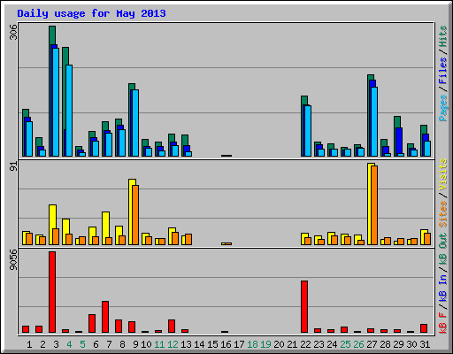Screen dimensions: 453x354
Task: Select the yellow visits bar for day 7
Action: [x=104, y=228]
